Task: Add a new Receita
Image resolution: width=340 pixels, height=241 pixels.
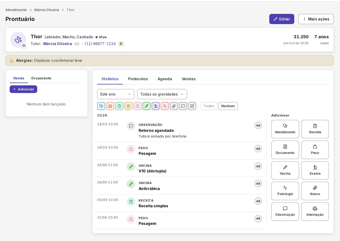Action: [315, 129]
